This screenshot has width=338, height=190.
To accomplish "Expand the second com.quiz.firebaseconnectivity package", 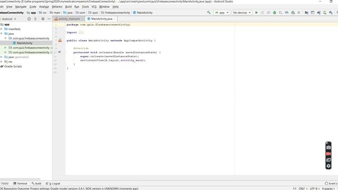I will click(x=6, y=47).
